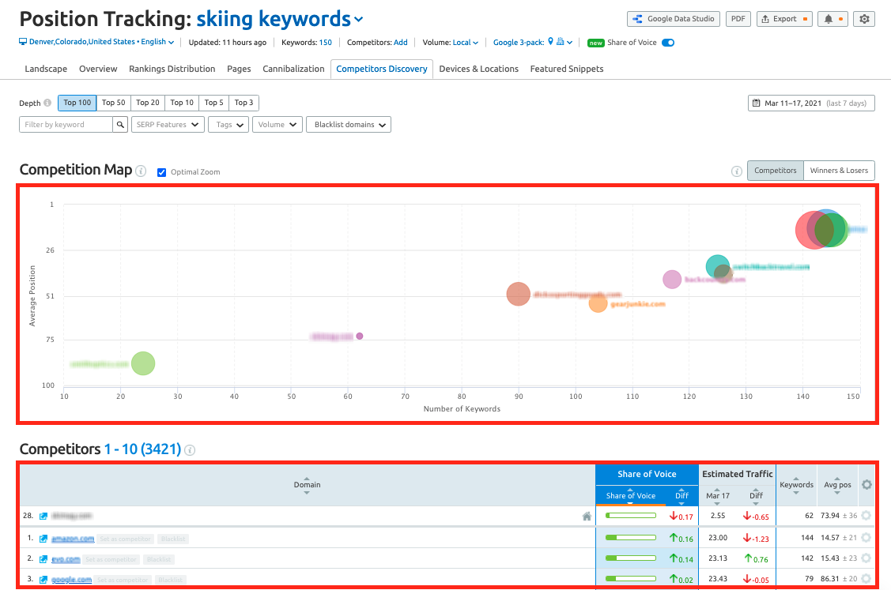Show the Winners & Losers view
Image resolution: width=891 pixels, height=590 pixels.
pos(839,171)
